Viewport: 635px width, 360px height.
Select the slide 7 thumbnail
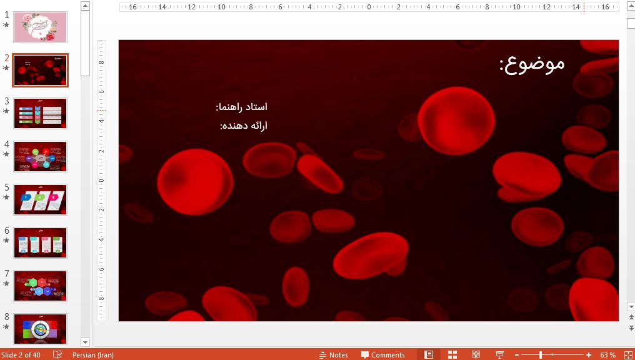click(x=40, y=286)
